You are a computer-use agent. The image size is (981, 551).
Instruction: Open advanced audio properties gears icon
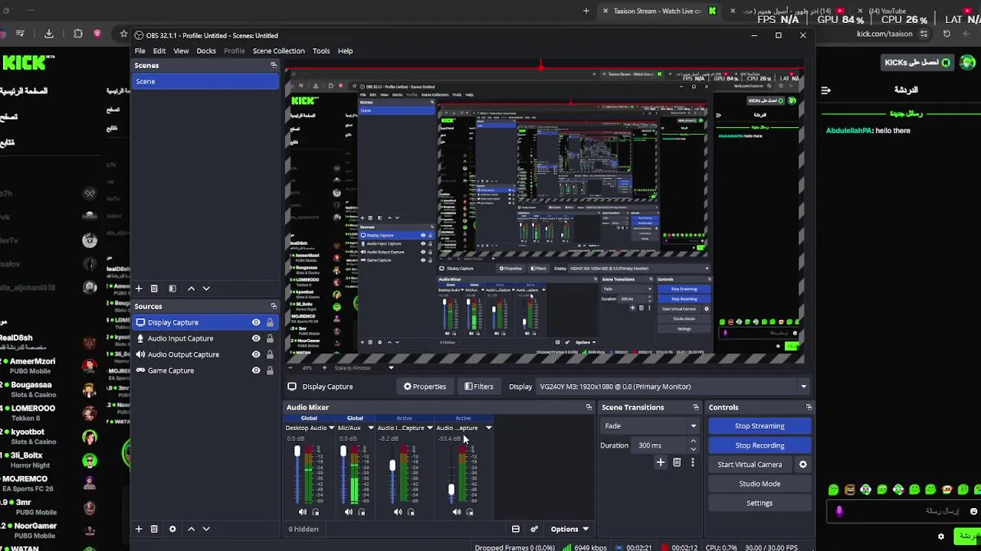[534, 529]
